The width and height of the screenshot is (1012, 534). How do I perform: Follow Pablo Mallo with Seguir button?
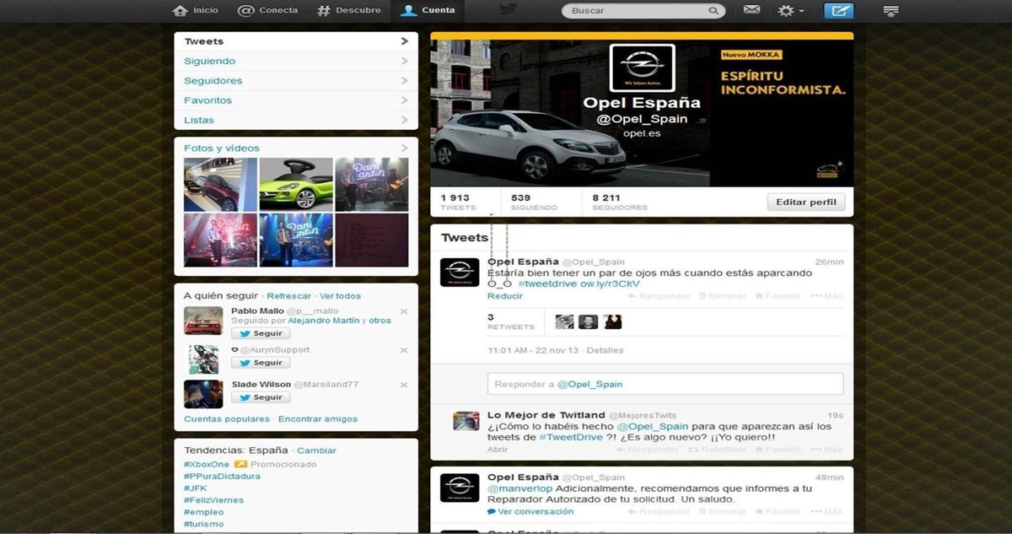pyautogui.click(x=261, y=334)
